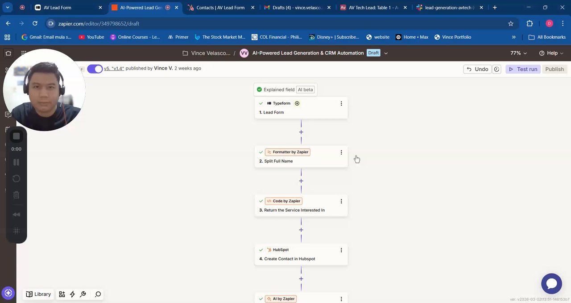Open the wrench tools icon
Image resolution: width=571 pixels, height=303 pixels.
[x=83, y=294]
